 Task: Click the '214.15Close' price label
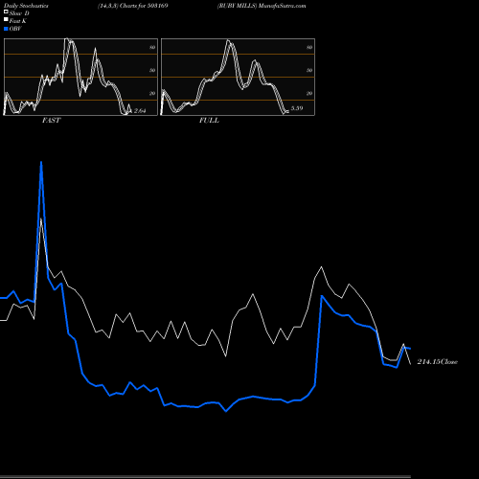click(x=438, y=362)
